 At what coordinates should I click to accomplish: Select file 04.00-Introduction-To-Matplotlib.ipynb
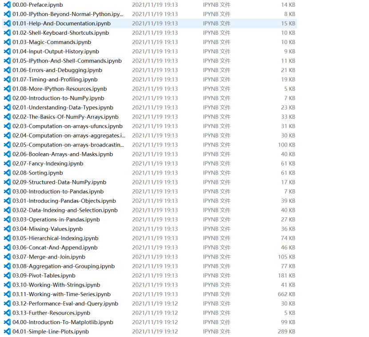click(63, 322)
